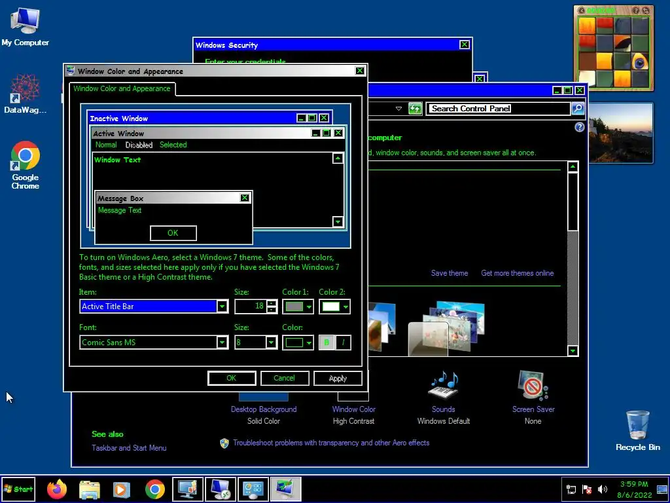Image resolution: width=670 pixels, height=503 pixels.
Task: Open the volume speaker tray icon
Action: 603,489
